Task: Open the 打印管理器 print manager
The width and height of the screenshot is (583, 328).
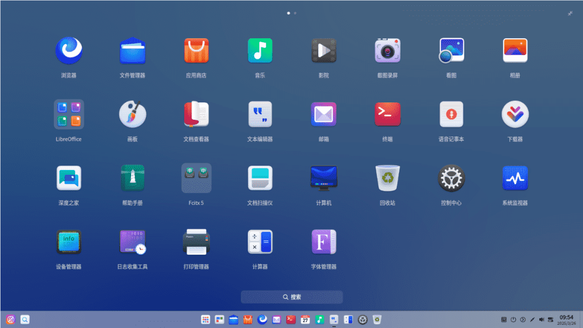Action: 196,242
